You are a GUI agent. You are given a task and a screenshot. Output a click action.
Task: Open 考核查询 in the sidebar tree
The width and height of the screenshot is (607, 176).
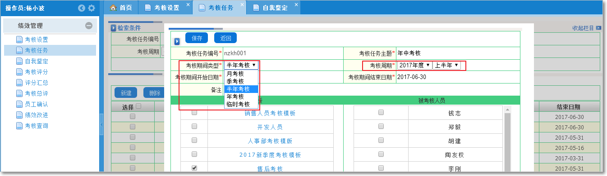pos(37,126)
